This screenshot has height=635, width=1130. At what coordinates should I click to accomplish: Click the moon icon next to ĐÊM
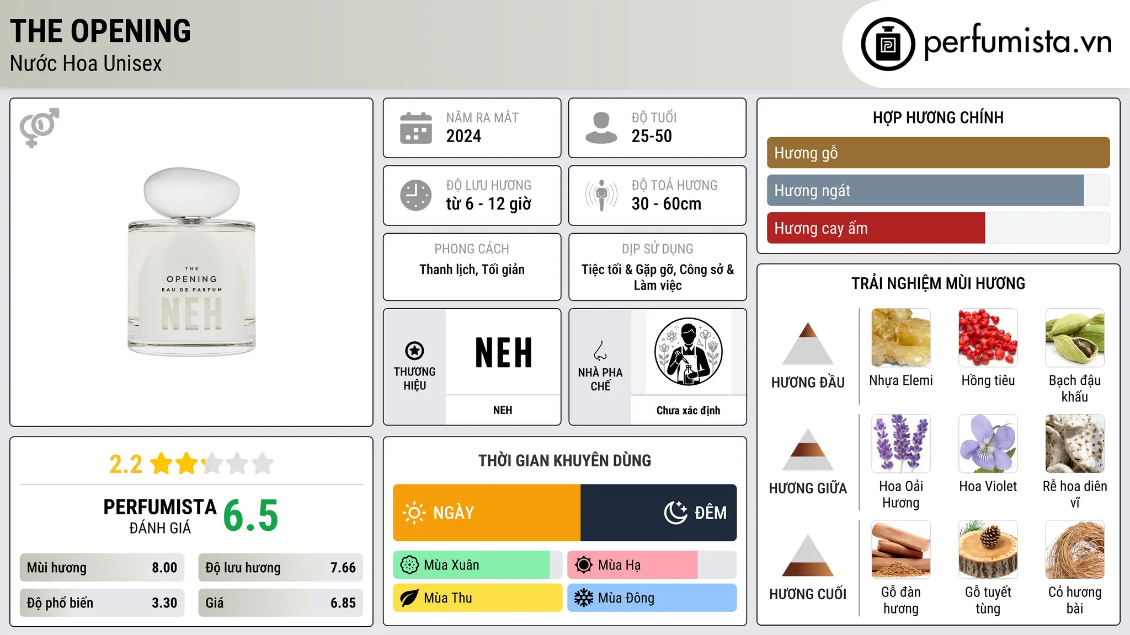coord(675,513)
